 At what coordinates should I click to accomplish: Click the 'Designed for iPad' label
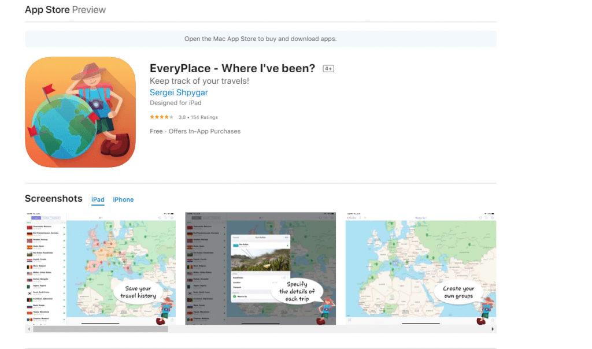176,103
